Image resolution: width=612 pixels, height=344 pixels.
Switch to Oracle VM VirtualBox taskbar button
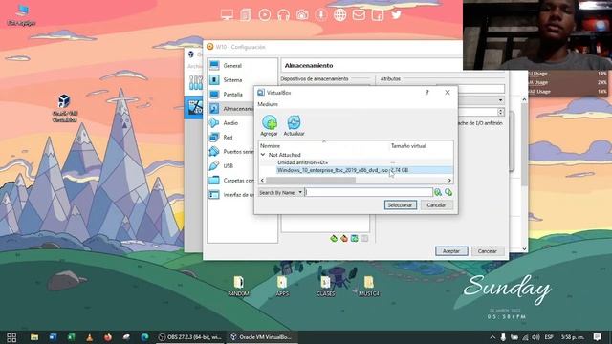tap(261, 337)
